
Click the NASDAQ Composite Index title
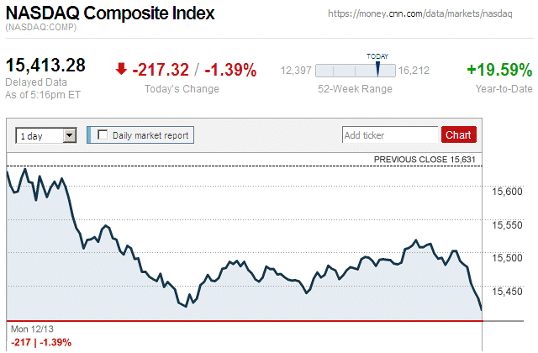pos(110,14)
